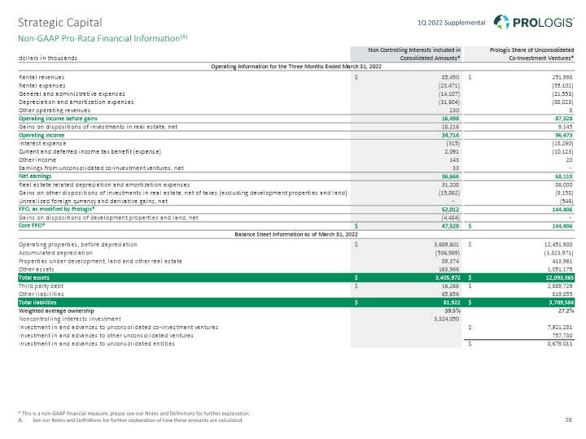Select 'Current and deferred income tax benefit (expense)' label
Image resolution: width=586 pixels, height=439 pixels.
point(90,151)
